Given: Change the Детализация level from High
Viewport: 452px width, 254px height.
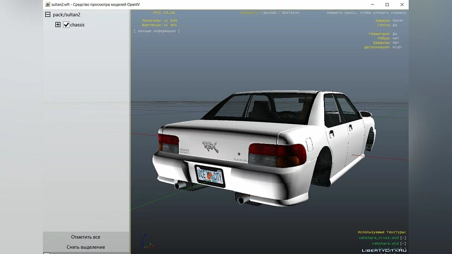Looking at the screenshot, I should click(397, 47).
